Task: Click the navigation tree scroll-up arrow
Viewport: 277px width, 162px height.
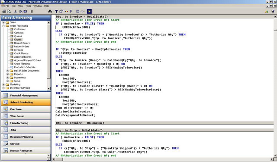Action: pyautogui.click(x=49, y=23)
